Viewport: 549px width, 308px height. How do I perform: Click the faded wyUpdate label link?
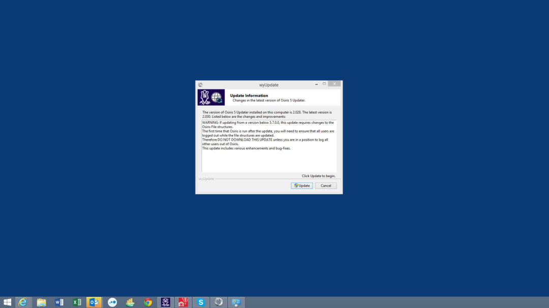(206, 179)
